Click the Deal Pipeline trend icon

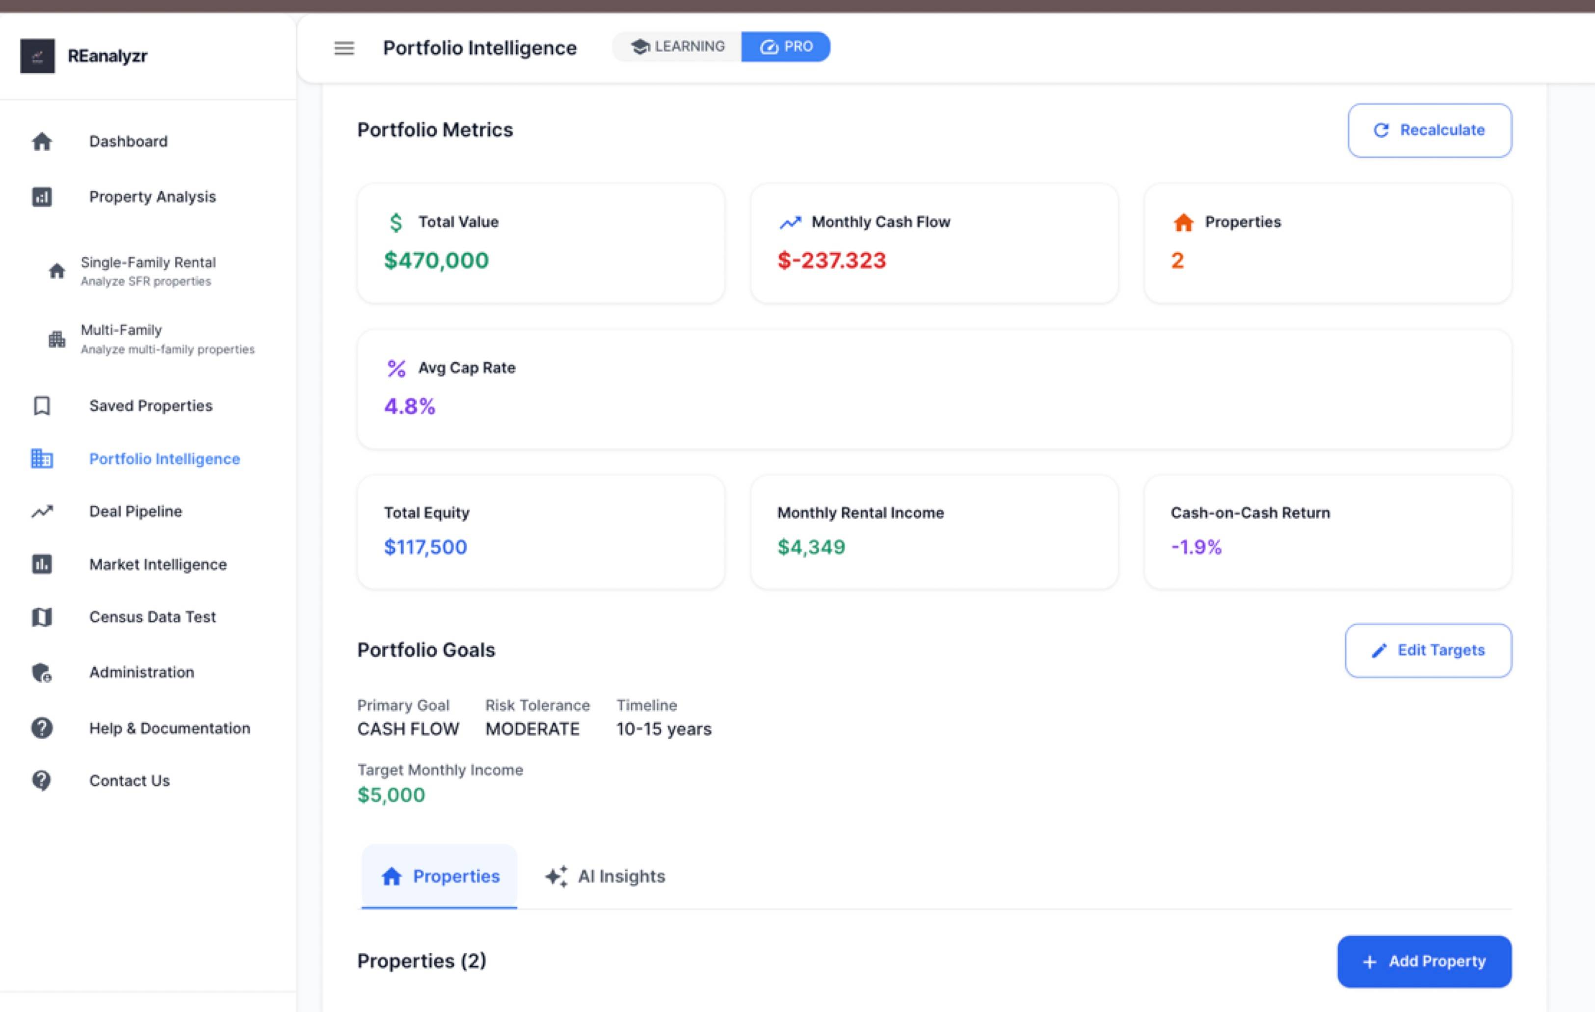pos(42,511)
